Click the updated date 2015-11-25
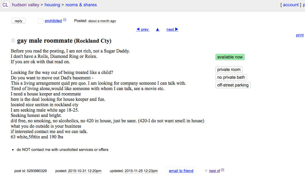Screen dimensions: 305x176 pos(141,171)
